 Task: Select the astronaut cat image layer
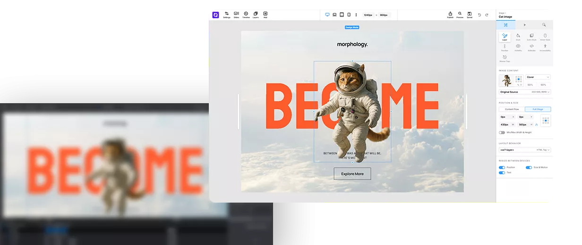point(352,111)
